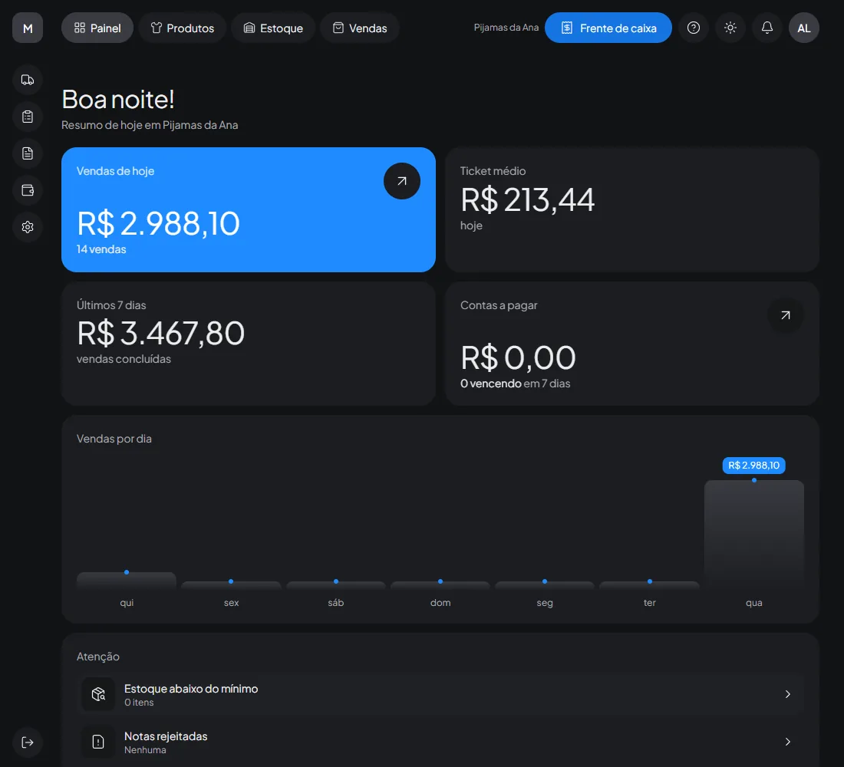Open notifications with the bell icon

coord(767,28)
